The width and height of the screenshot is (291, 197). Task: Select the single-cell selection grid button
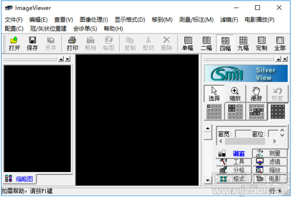(x=214, y=112)
